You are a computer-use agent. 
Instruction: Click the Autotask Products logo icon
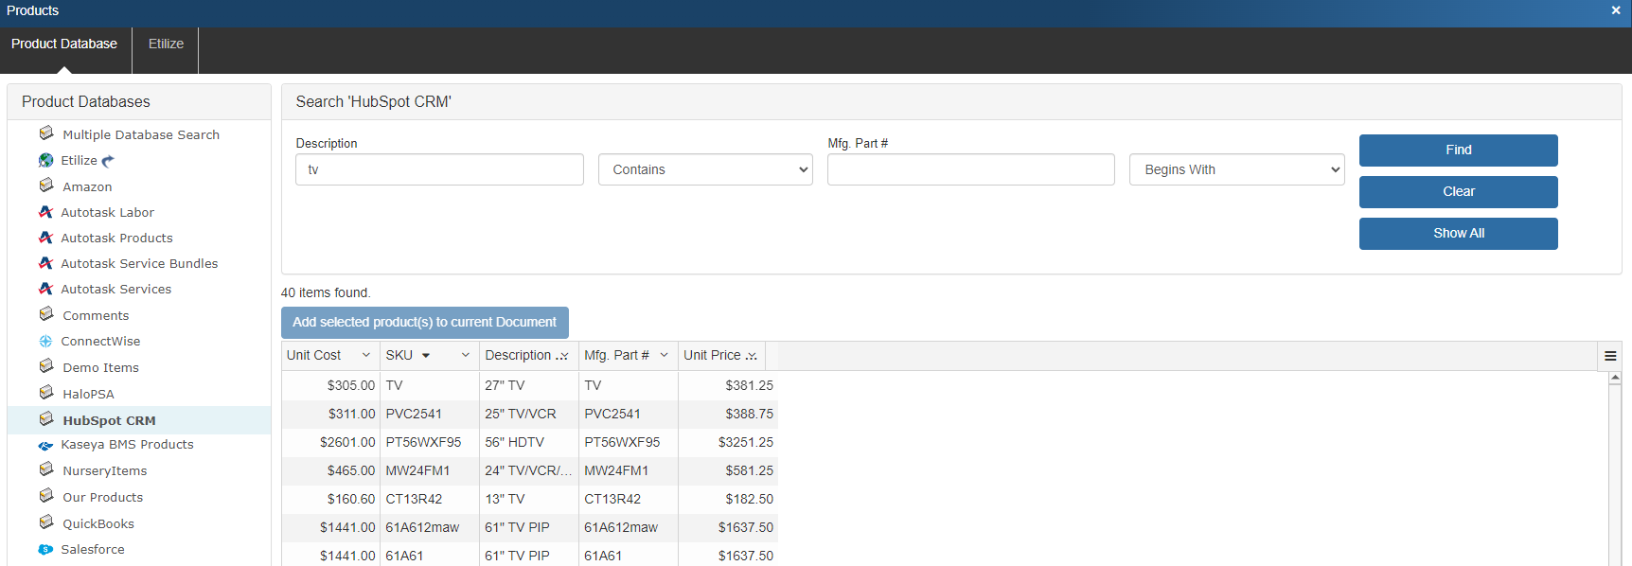coord(45,238)
